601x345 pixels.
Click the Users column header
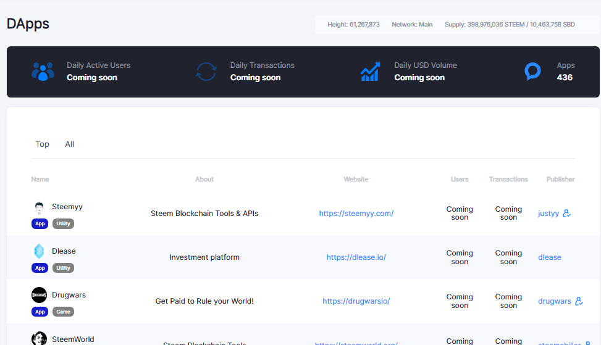[460, 179]
